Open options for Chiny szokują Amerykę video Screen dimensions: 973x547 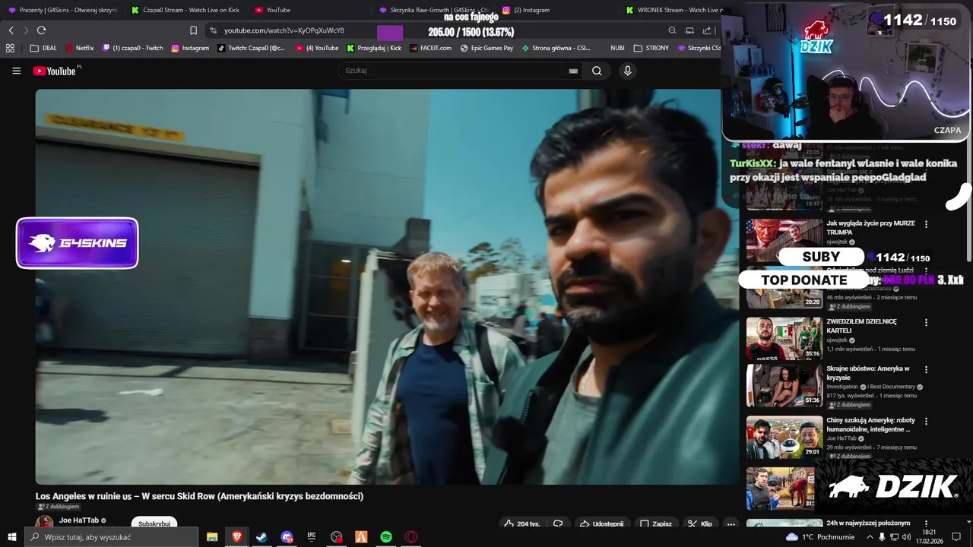[x=926, y=421]
